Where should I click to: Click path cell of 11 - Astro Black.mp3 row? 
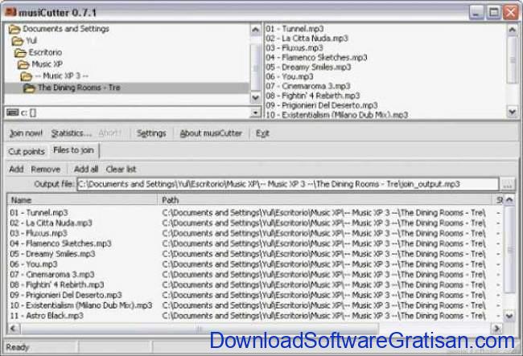[324, 316]
